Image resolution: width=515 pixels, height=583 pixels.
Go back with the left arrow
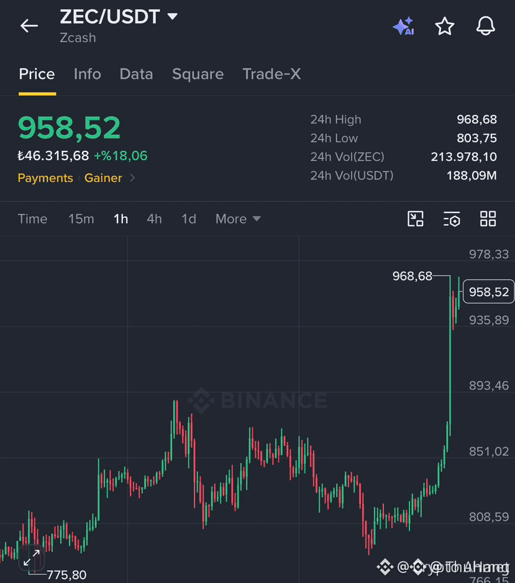29,26
